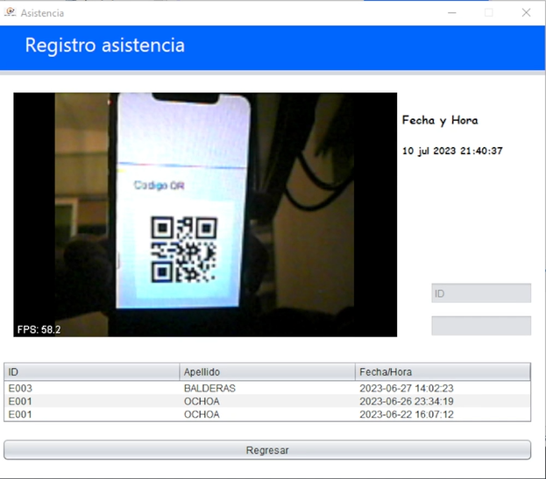The width and height of the screenshot is (546, 479).
Task: Select the 2023-06-22 16:07:12 cell
Action: tap(443, 414)
